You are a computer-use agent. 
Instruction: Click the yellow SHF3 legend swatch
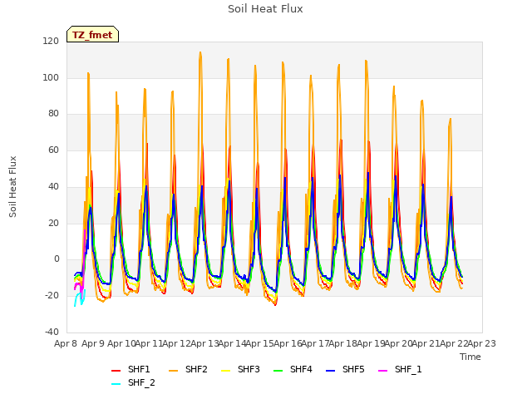(225, 371)
